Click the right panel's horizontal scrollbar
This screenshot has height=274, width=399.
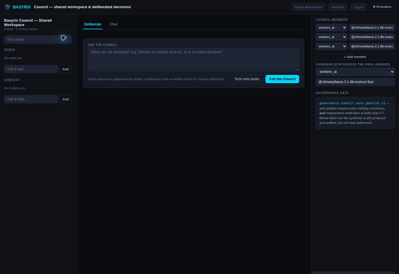pos(353,273)
